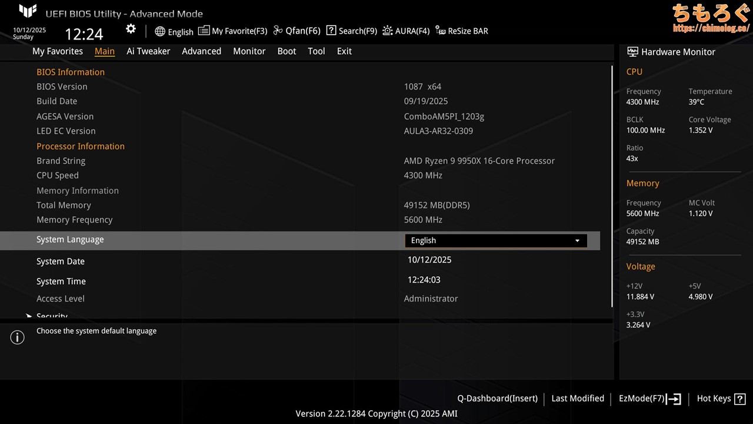This screenshot has width=753, height=424.
Task: Switch to the Ai Tweaker tab
Action: (x=148, y=51)
